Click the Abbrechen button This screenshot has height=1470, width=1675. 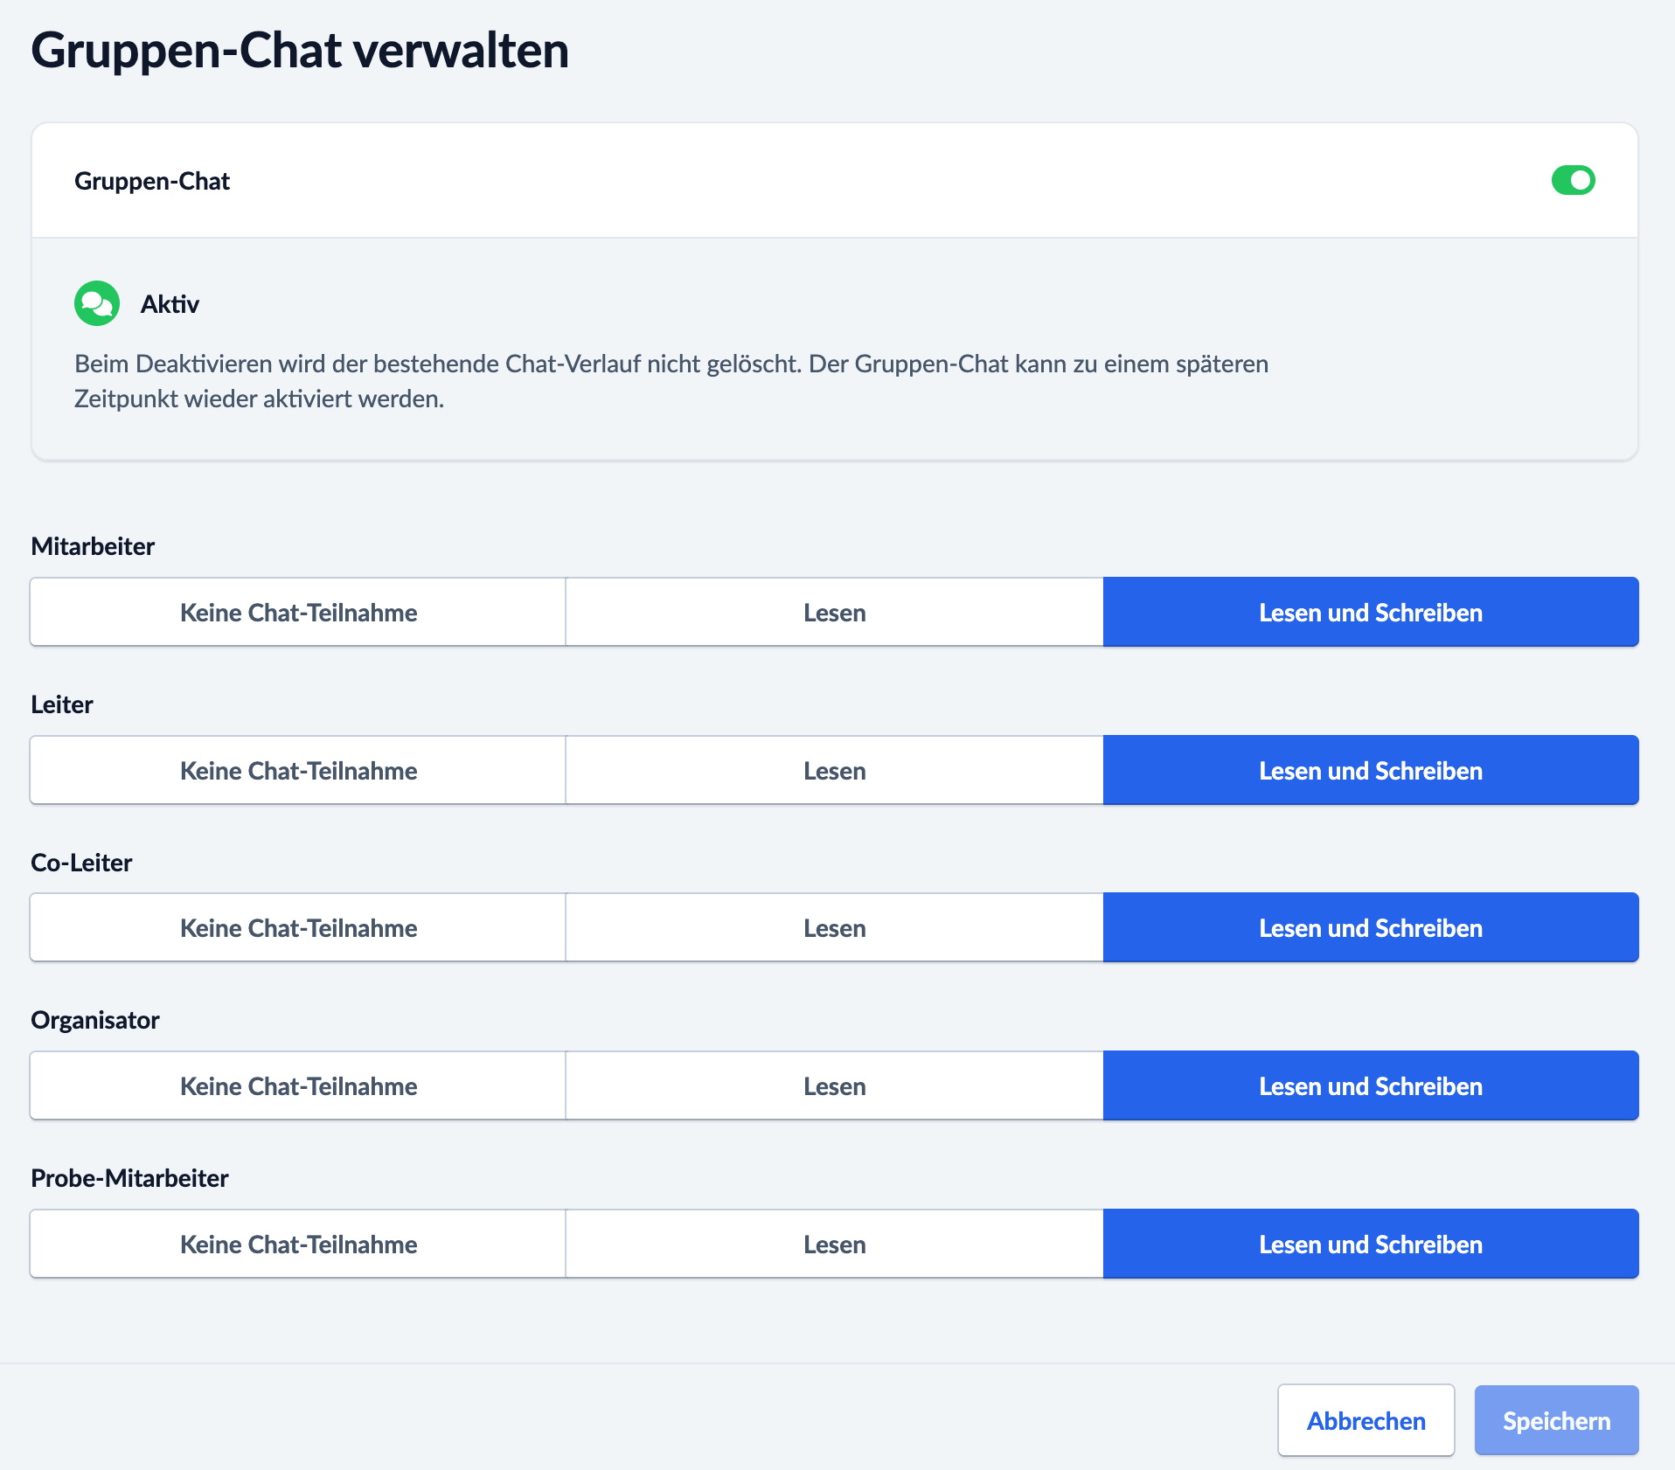(x=1366, y=1420)
